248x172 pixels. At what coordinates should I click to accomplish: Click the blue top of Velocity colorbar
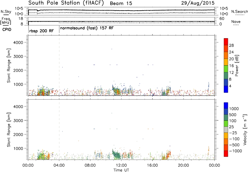(x=226, y=106)
